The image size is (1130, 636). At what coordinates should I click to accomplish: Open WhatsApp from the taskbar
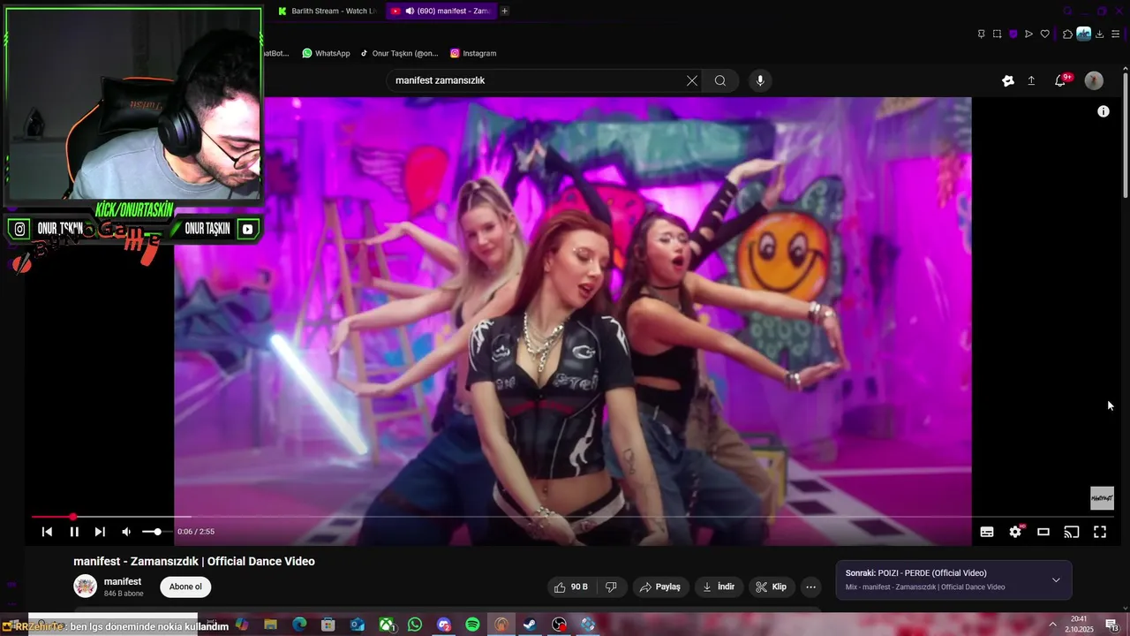tap(415, 625)
